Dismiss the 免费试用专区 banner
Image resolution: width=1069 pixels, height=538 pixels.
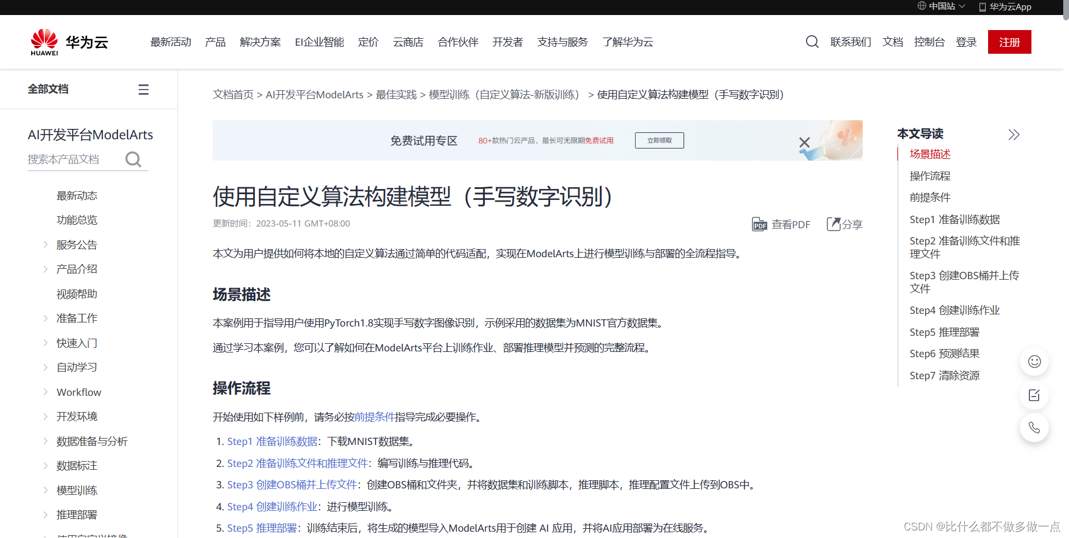(804, 142)
